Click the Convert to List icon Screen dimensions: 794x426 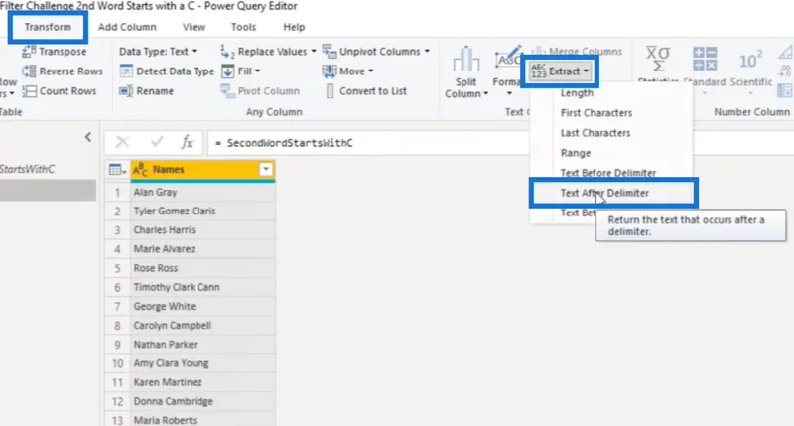(x=330, y=91)
